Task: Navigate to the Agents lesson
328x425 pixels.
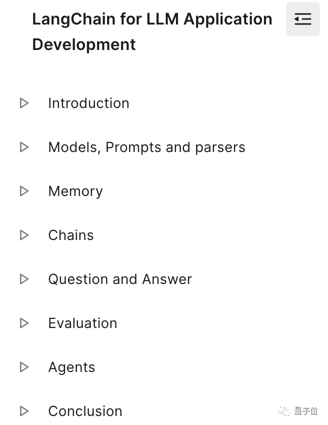Action: [71, 367]
